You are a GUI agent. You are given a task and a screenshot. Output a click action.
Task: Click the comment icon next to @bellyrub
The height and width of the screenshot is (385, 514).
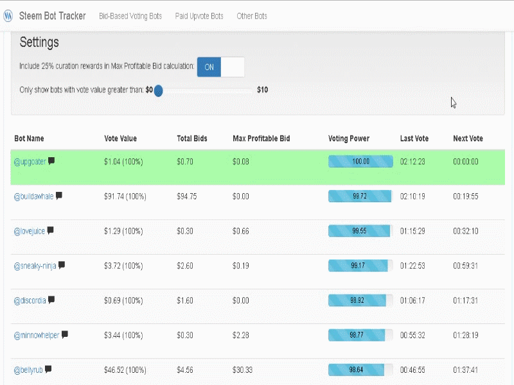point(48,369)
